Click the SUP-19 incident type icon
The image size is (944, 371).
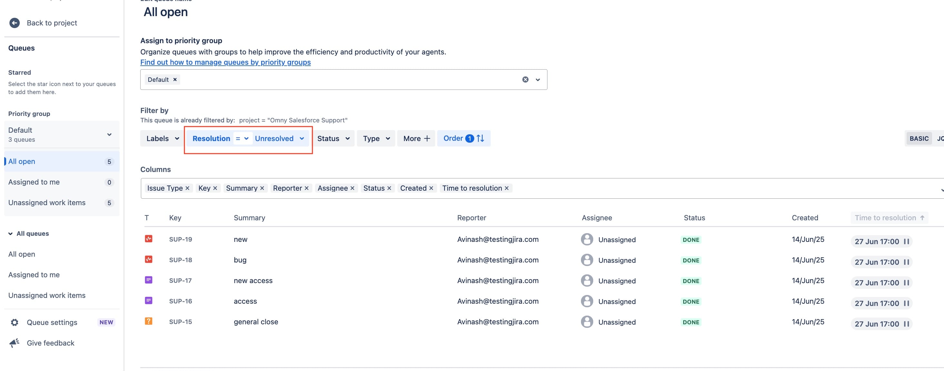point(148,239)
